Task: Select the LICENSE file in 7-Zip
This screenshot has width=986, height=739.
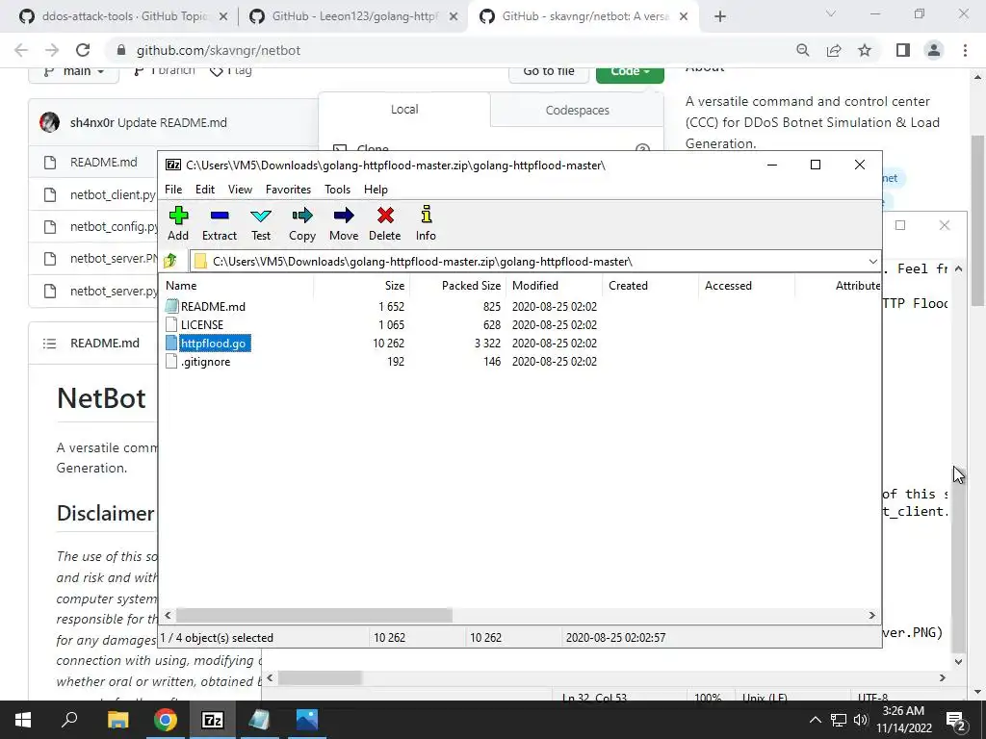Action: tap(202, 325)
